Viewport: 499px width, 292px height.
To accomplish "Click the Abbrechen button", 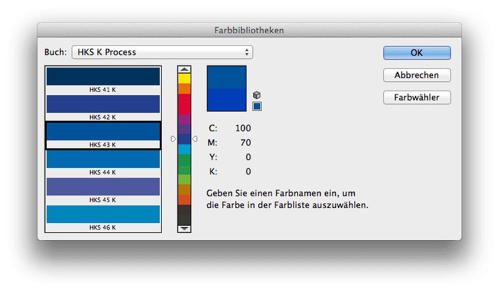I will coord(417,75).
